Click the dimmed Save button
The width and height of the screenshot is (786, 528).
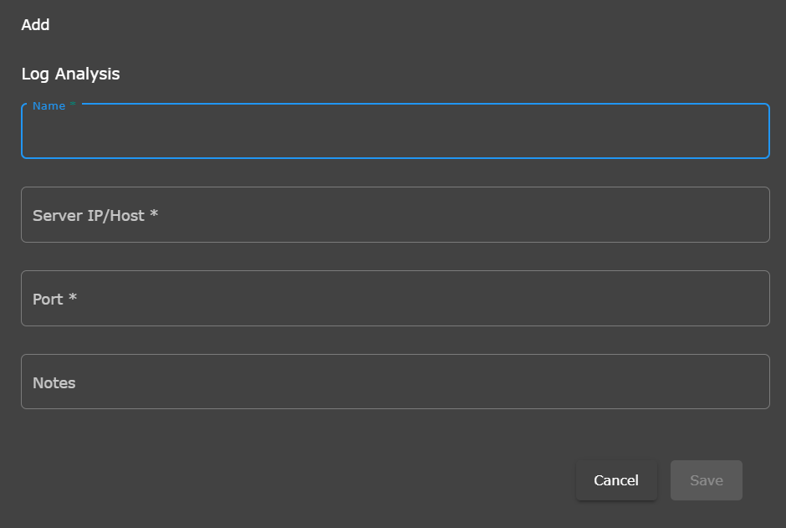[706, 480]
